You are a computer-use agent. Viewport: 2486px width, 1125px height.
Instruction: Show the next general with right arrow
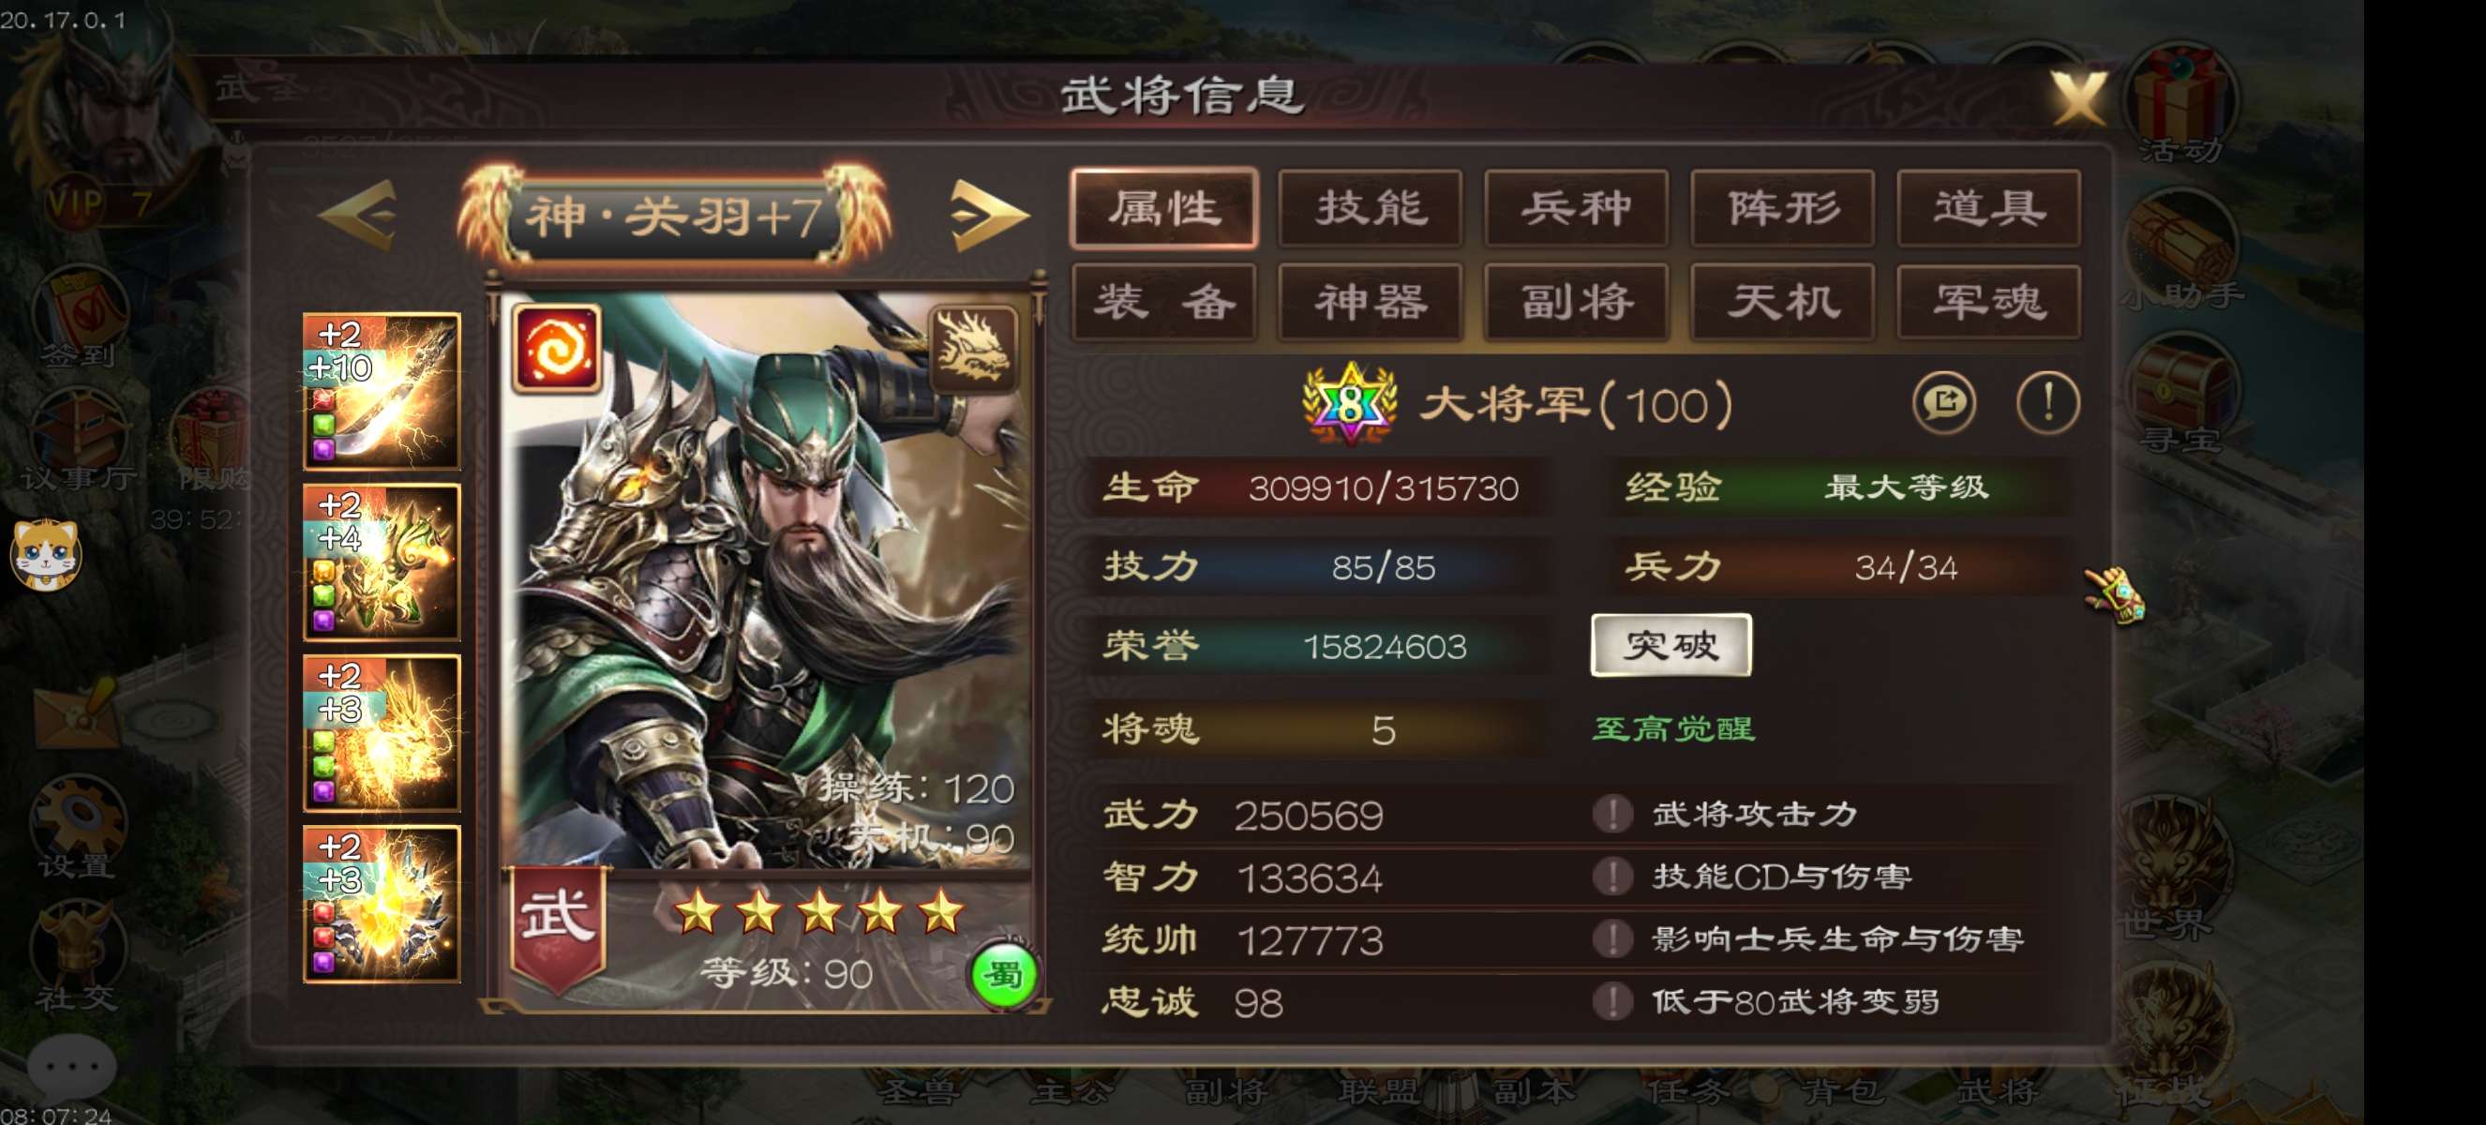pos(988,213)
